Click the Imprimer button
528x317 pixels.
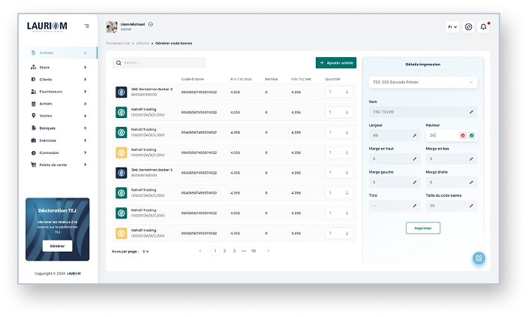(423, 228)
